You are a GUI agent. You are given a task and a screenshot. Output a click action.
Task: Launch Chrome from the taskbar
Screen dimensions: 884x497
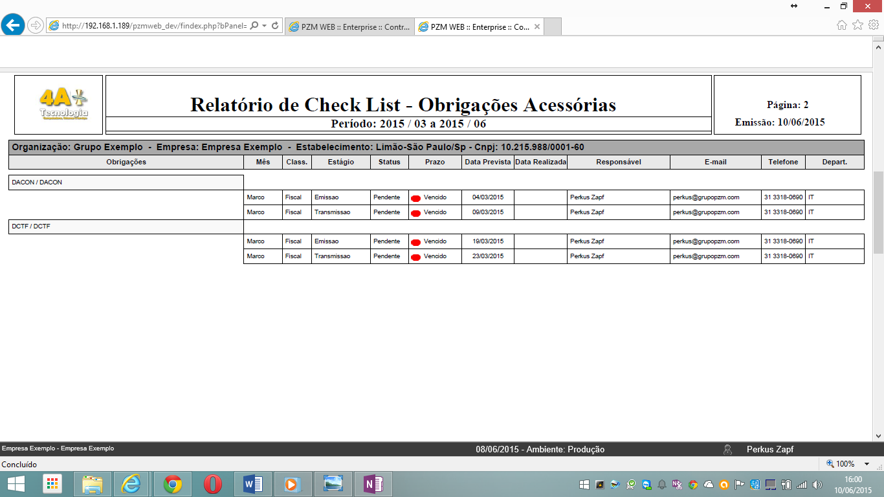pyautogui.click(x=172, y=484)
